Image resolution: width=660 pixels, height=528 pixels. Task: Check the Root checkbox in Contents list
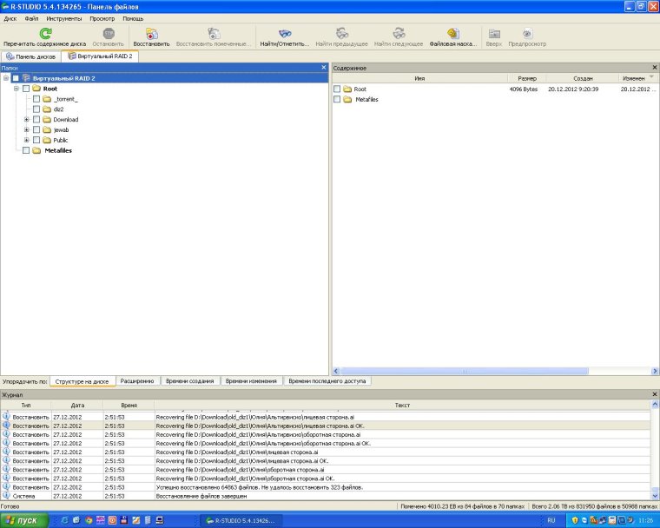point(337,89)
